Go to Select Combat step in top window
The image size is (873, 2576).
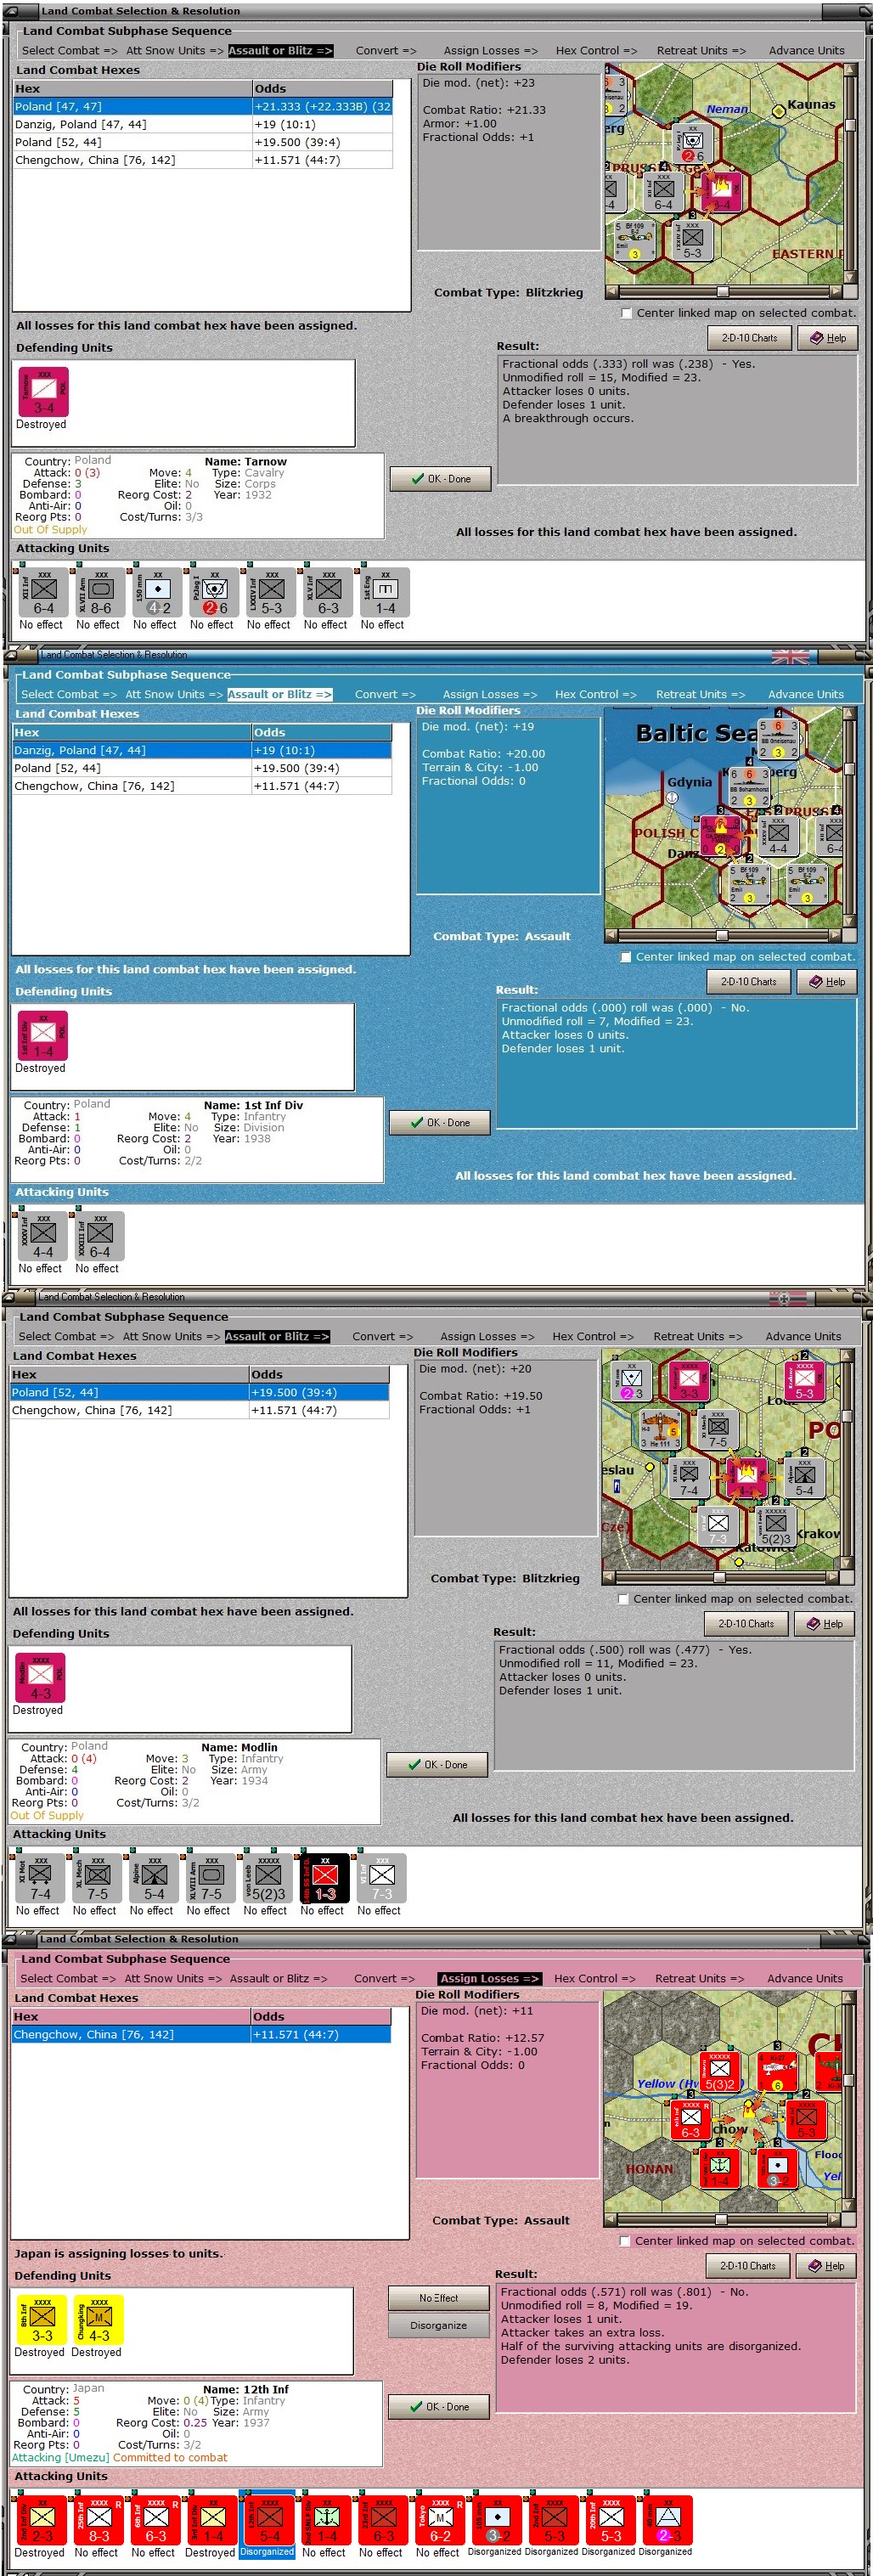[x=69, y=50]
